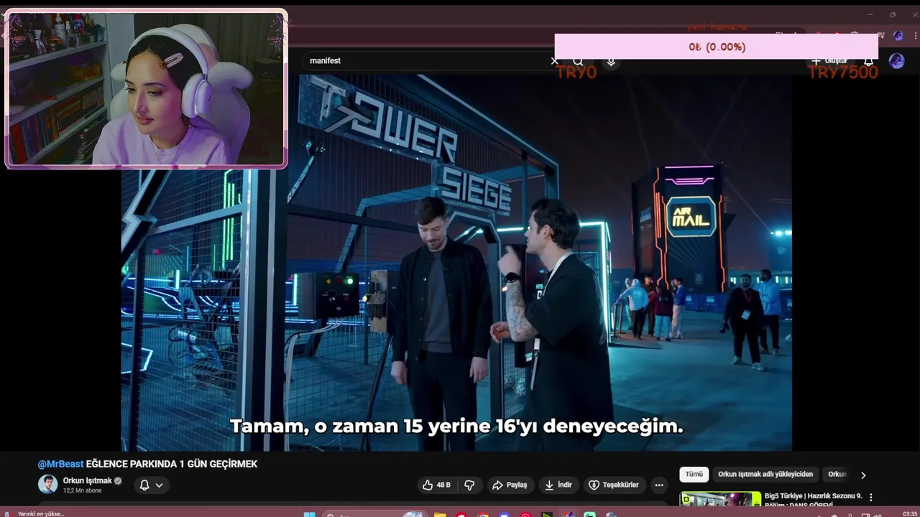
Task: Open the Orkun Işıtmak channel name link
Action: click(87, 480)
